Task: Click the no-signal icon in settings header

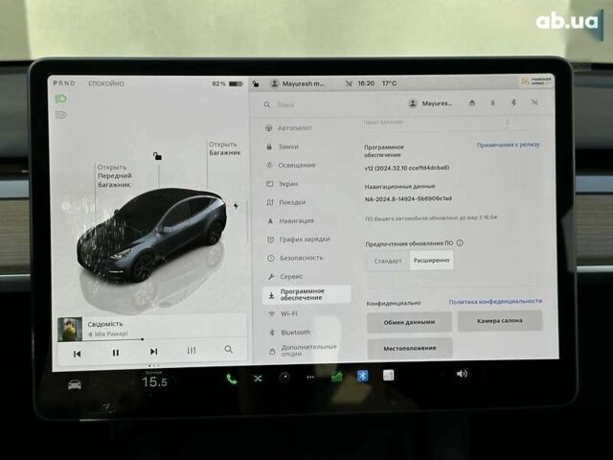Action: (x=534, y=103)
